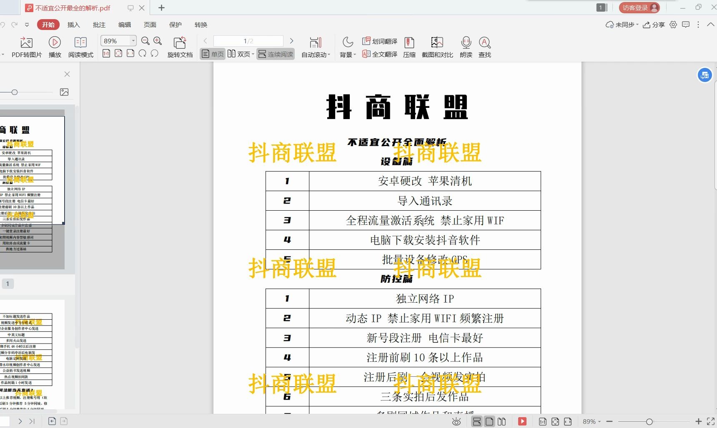The width and height of the screenshot is (717, 428).
Task: Expand the 自动滚动 auto scroll dropdown
Action: point(329,55)
